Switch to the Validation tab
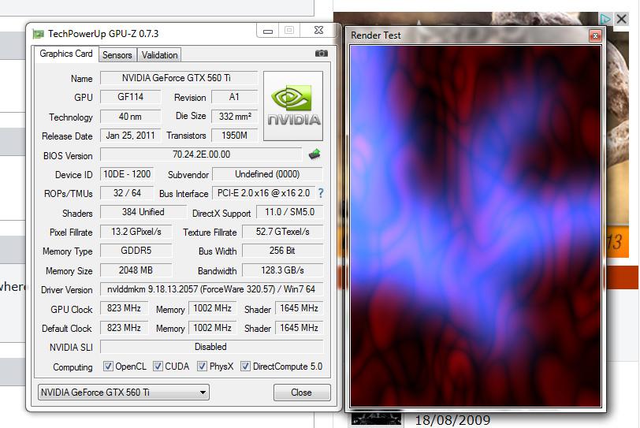Screen dimensions: 640x428 tap(159, 55)
